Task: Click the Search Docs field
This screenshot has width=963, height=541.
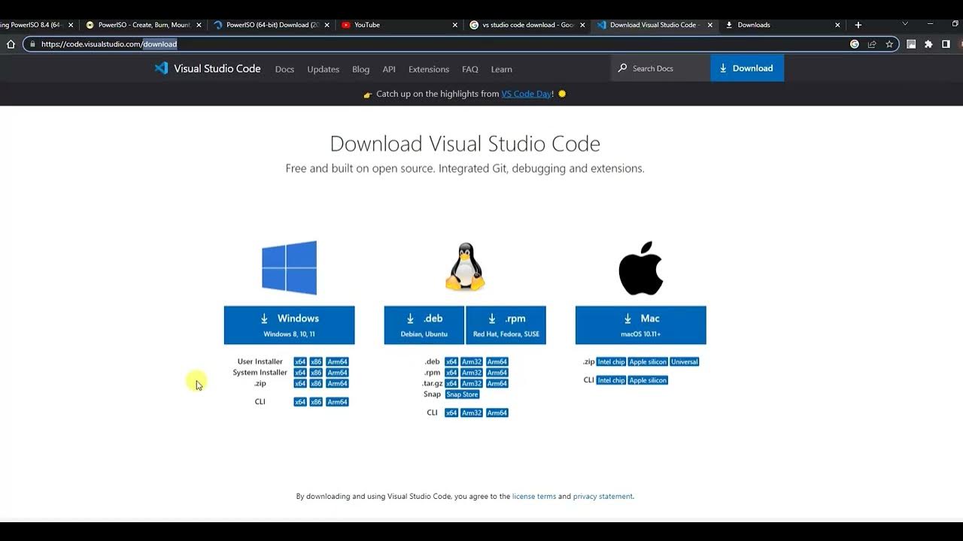Action: point(661,68)
